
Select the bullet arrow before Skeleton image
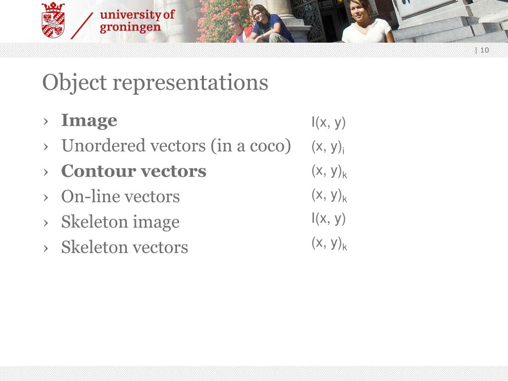(x=46, y=223)
